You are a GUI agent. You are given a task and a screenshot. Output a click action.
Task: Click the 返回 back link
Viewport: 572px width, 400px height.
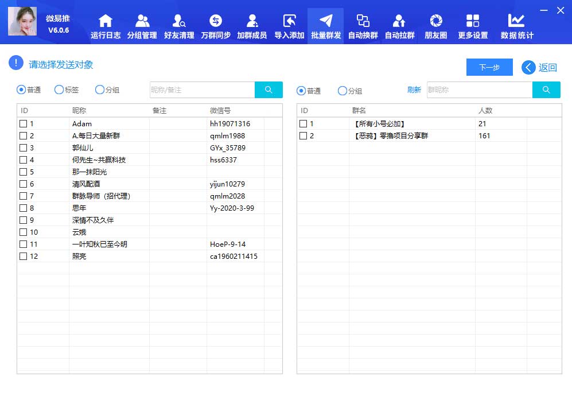click(540, 67)
